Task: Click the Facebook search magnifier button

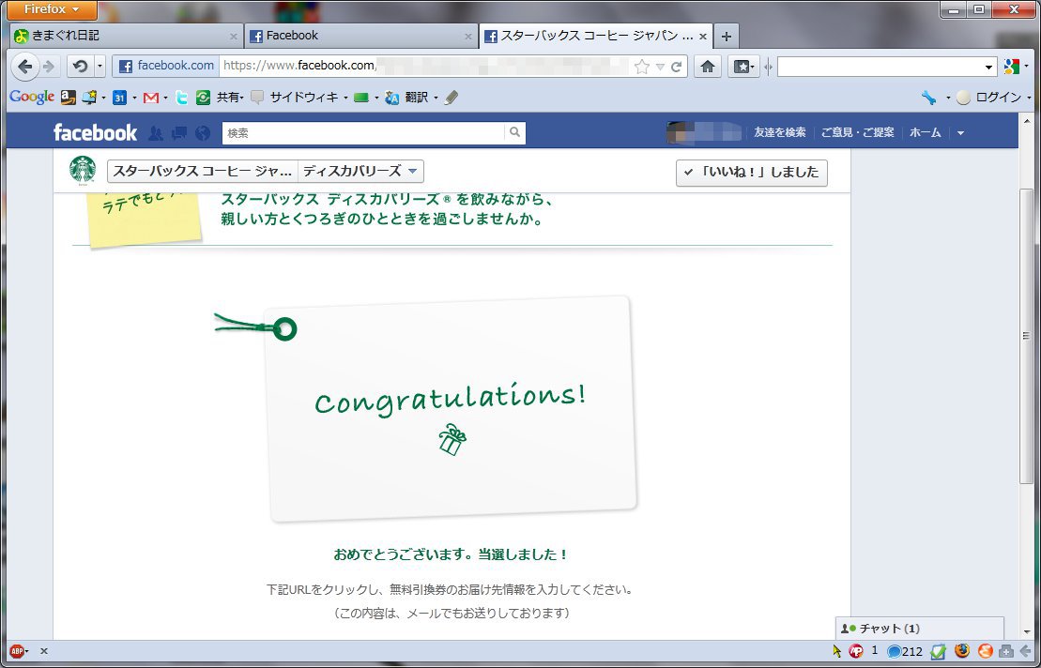Action: tap(514, 133)
